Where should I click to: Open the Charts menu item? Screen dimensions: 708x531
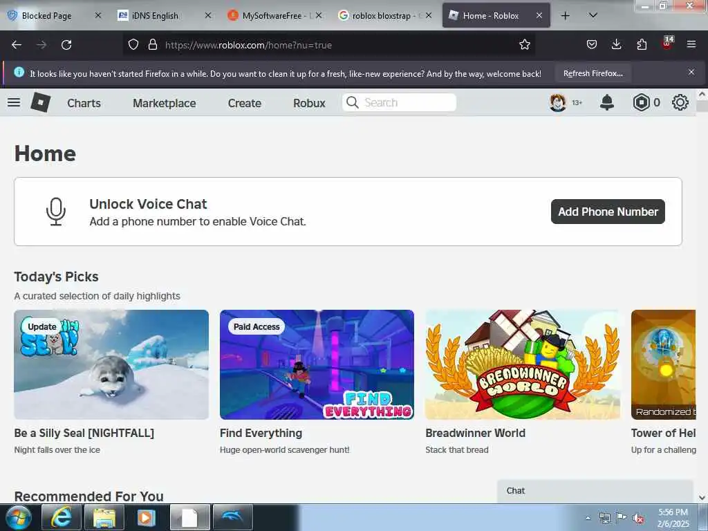click(x=84, y=103)
